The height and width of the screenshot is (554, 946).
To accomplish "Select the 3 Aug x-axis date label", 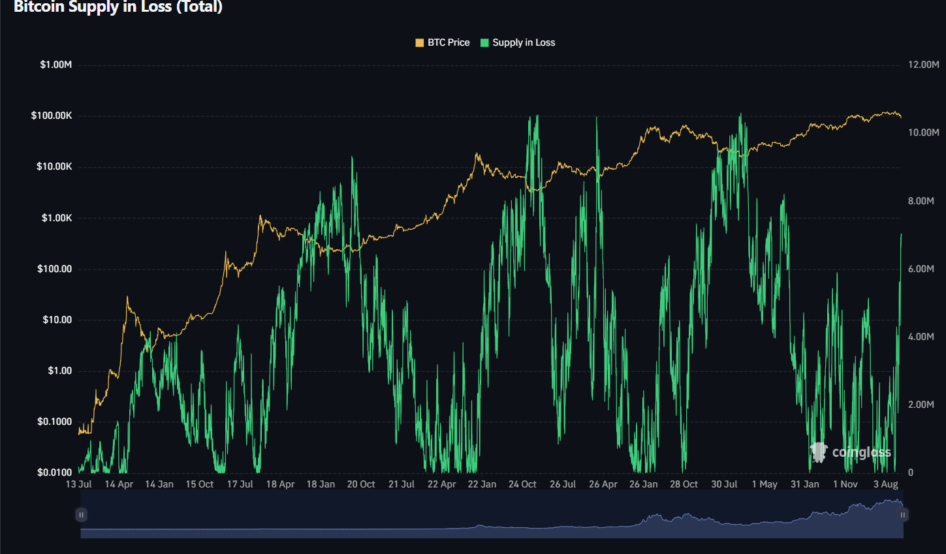I will click(886, 484).
